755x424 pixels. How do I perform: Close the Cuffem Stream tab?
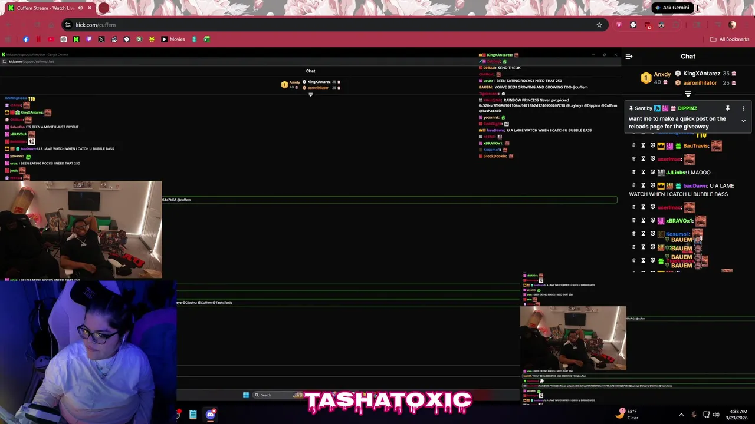[90, 8]
